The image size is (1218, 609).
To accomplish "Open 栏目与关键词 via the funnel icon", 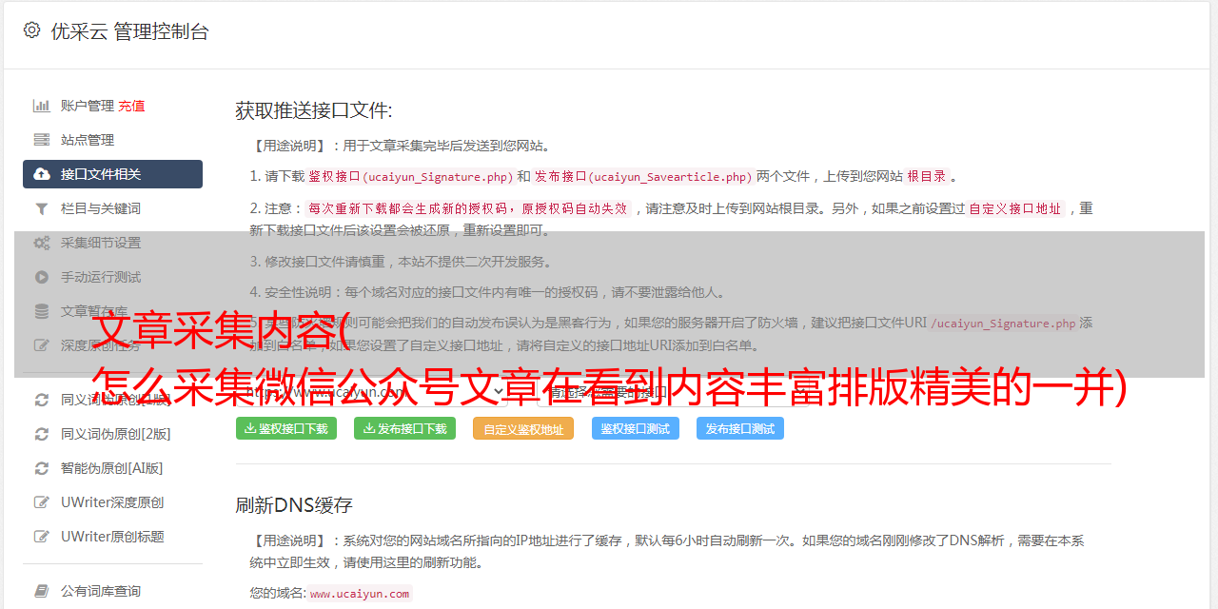I will [42, 208].
